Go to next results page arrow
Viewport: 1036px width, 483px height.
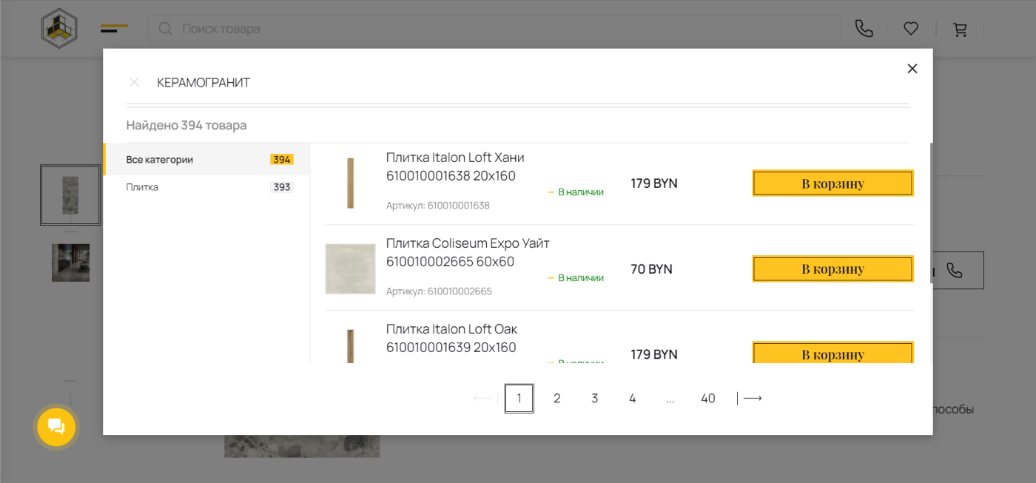pos(752,399)
